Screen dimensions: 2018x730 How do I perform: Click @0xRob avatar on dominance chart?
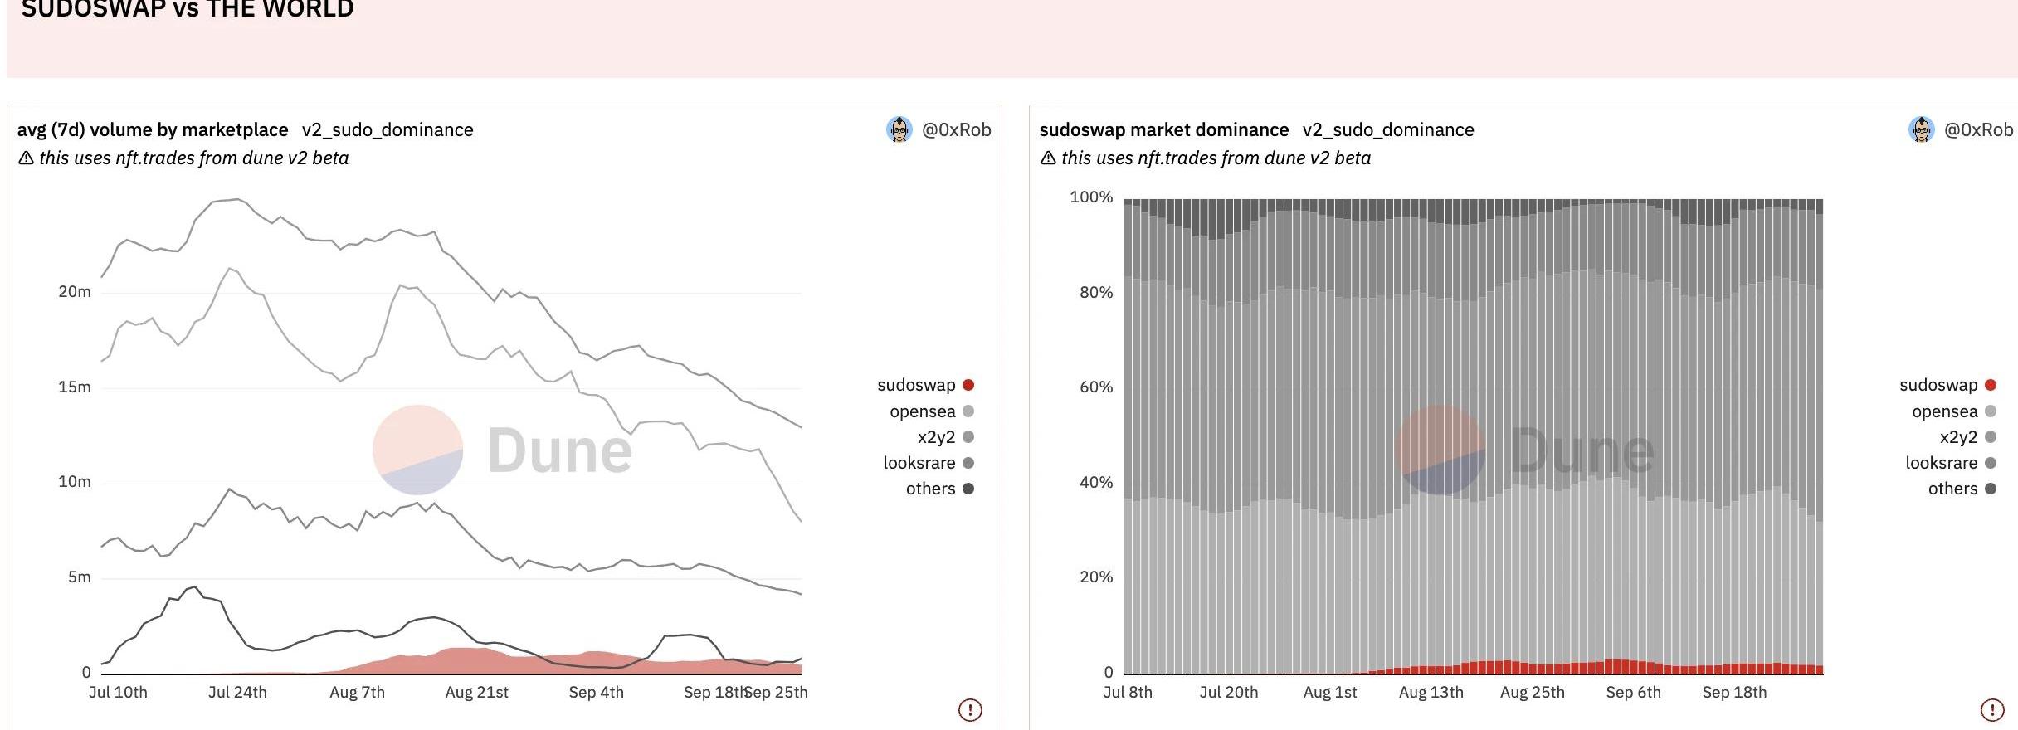click(1922, 129)
